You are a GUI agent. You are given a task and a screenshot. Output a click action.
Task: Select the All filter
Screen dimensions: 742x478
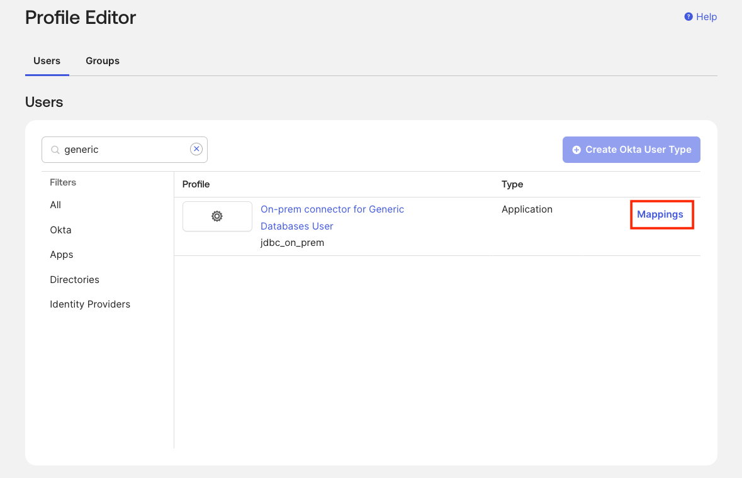point(55,204)
